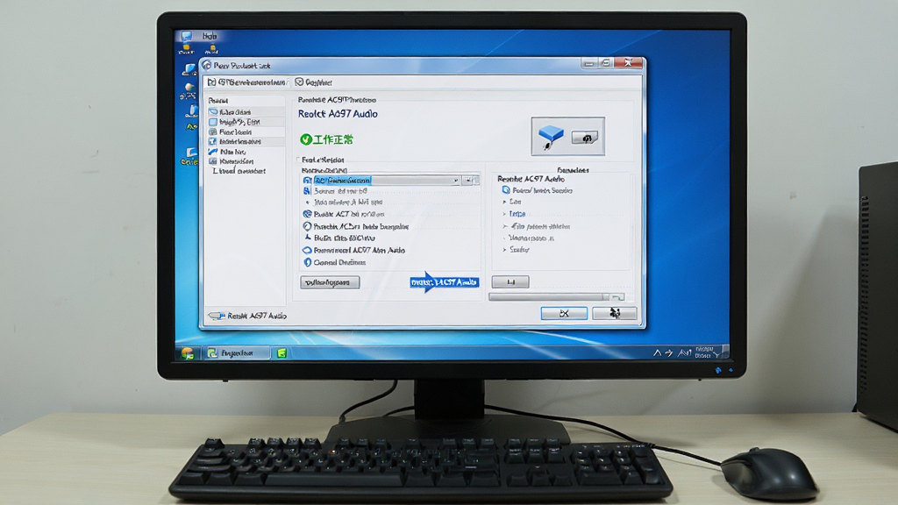
Task: Click the blue 'S' icon in the second list row
Action: tap(307, 190)
